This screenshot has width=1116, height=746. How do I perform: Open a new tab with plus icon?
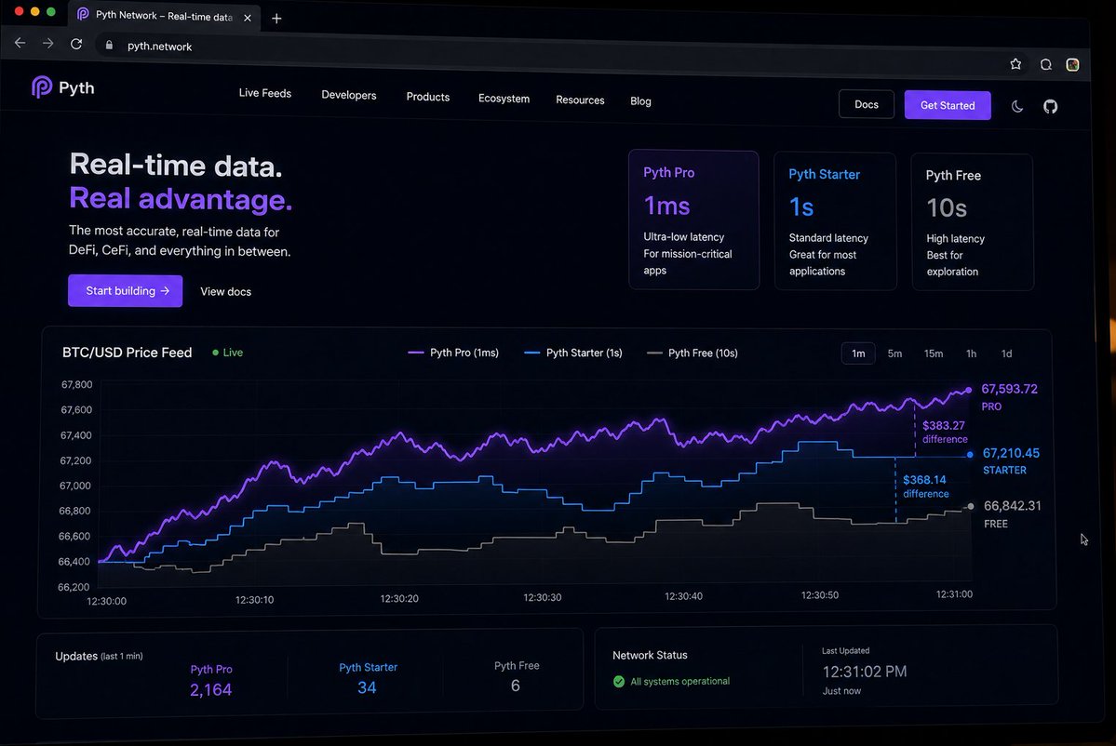pyautogui.click(x=276, y=19)
